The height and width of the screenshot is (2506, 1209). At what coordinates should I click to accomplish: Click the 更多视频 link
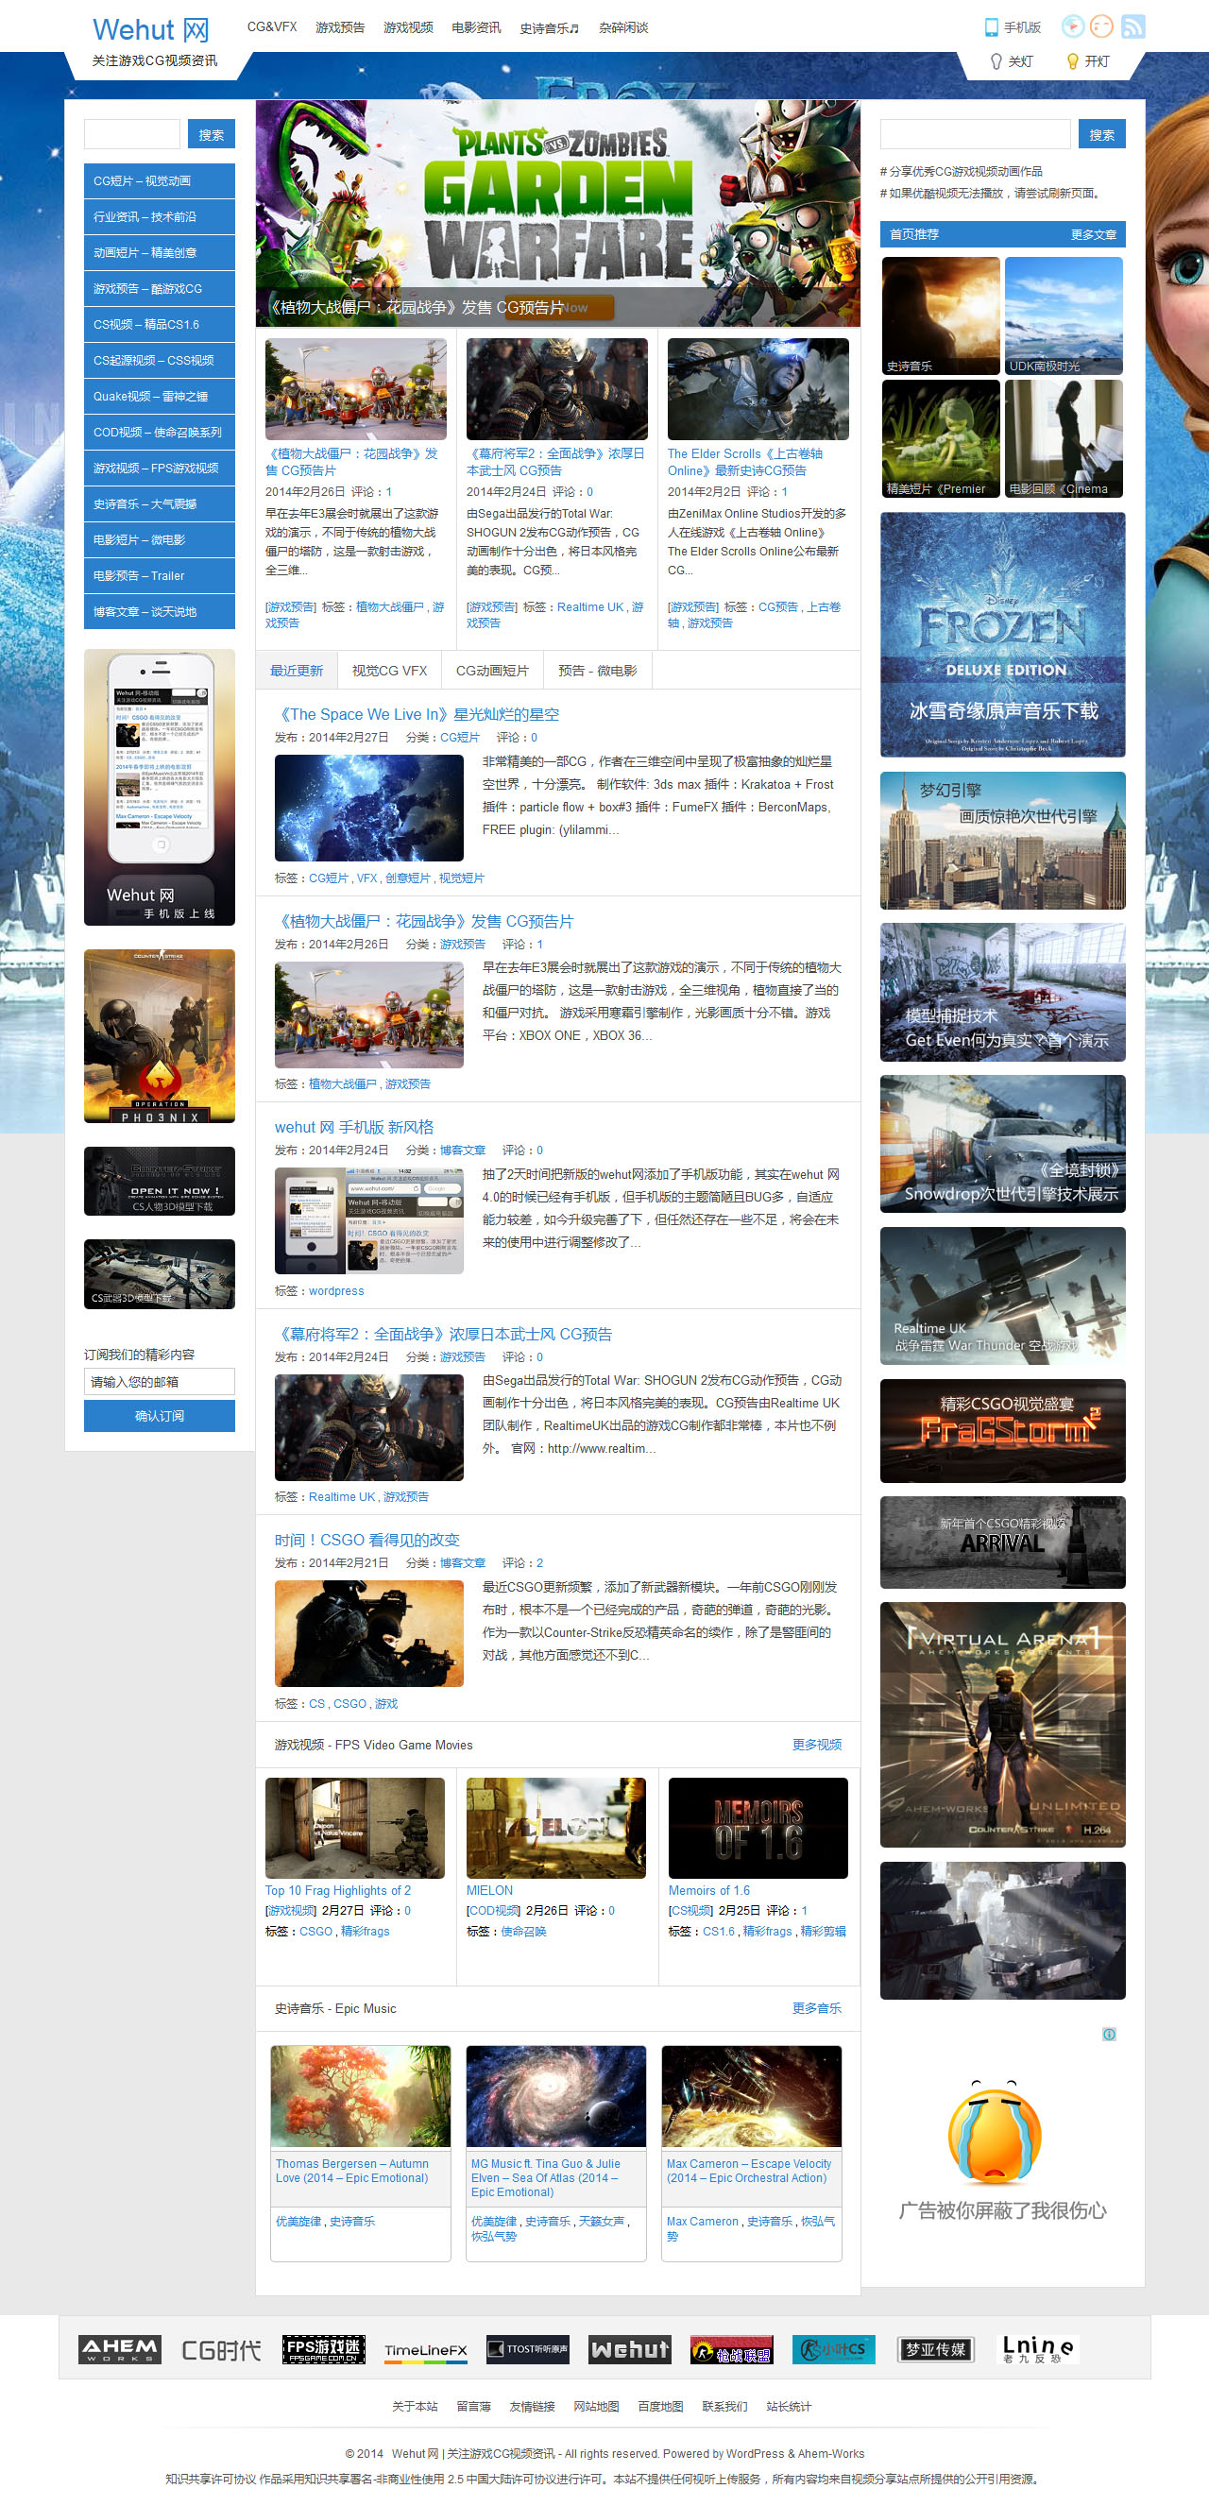point(817,1745)
